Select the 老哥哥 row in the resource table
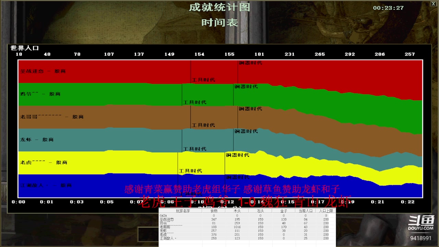 click(x=247, y=227)
